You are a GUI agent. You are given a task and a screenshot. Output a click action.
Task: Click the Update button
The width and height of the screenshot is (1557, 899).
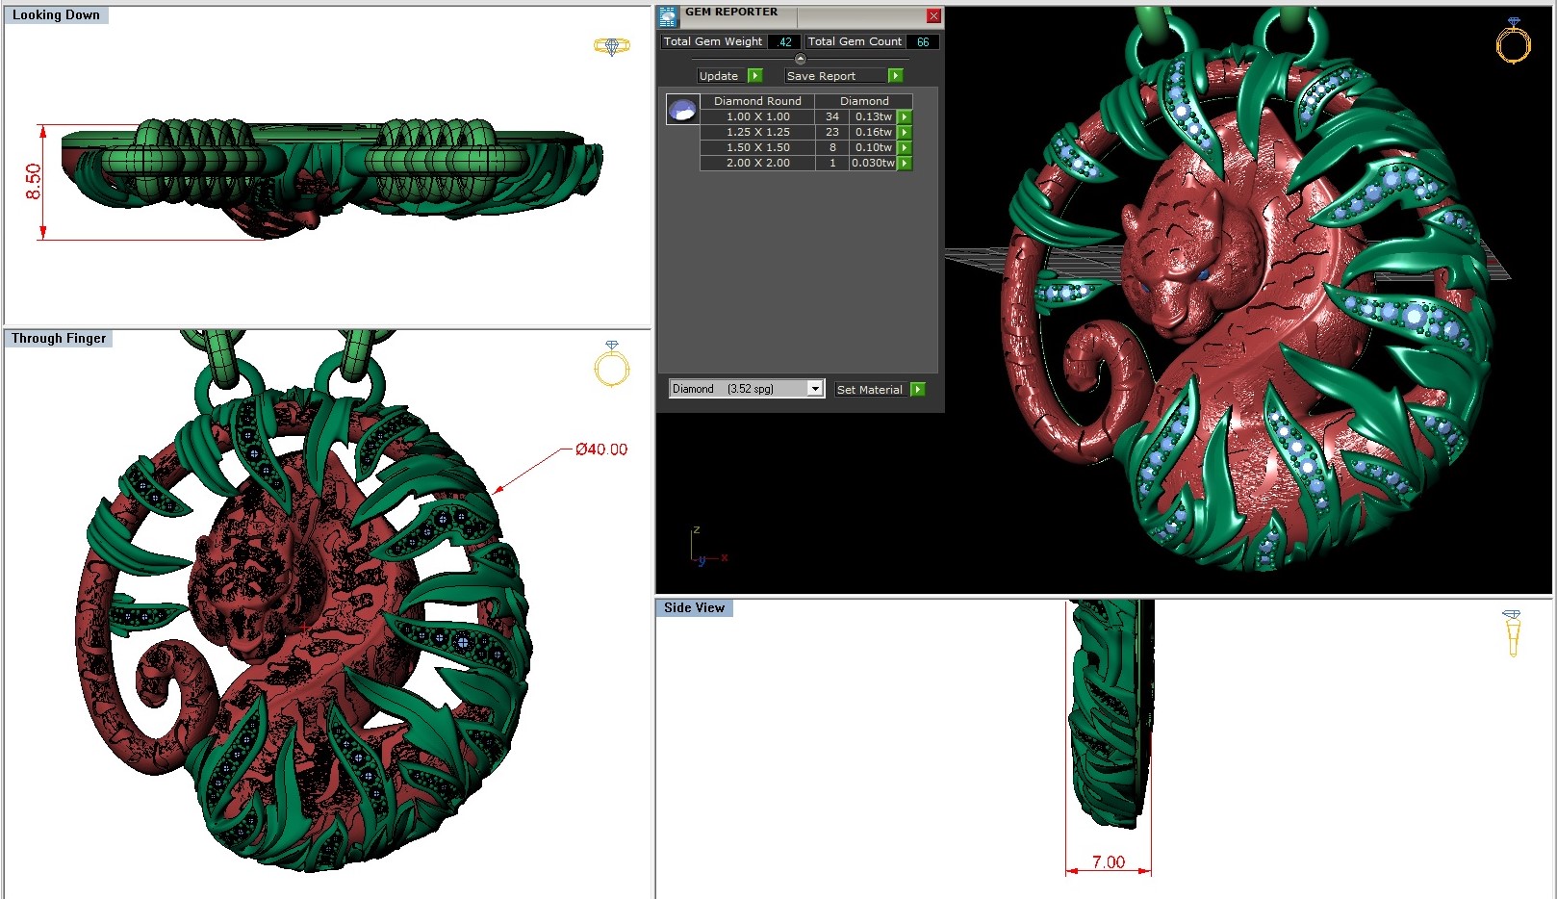719,75
